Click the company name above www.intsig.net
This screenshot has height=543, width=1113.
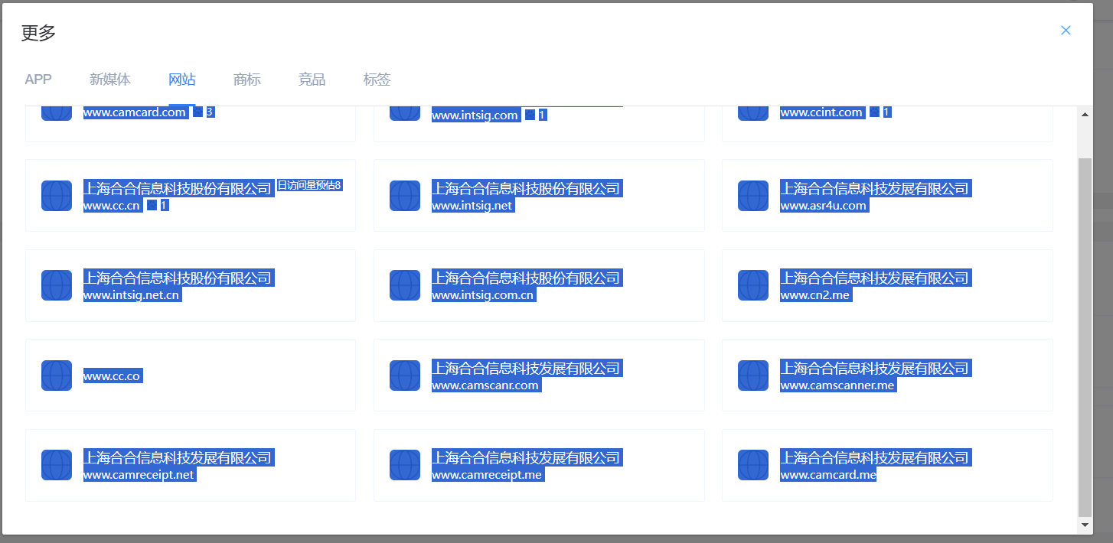tap(526, 188)
